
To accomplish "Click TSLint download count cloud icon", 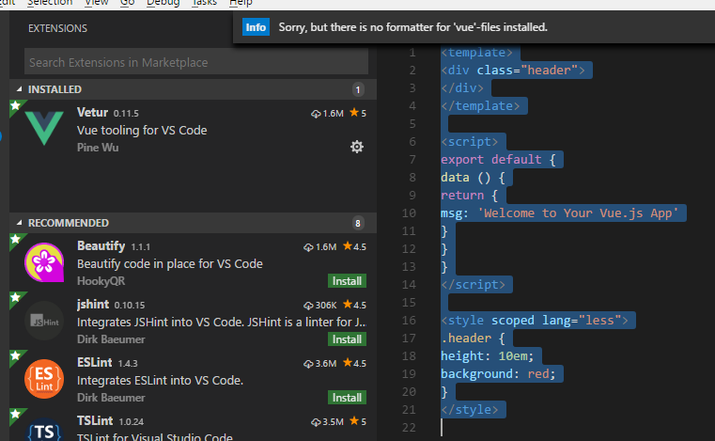I will pyautogui.click(x=316, y=422).
